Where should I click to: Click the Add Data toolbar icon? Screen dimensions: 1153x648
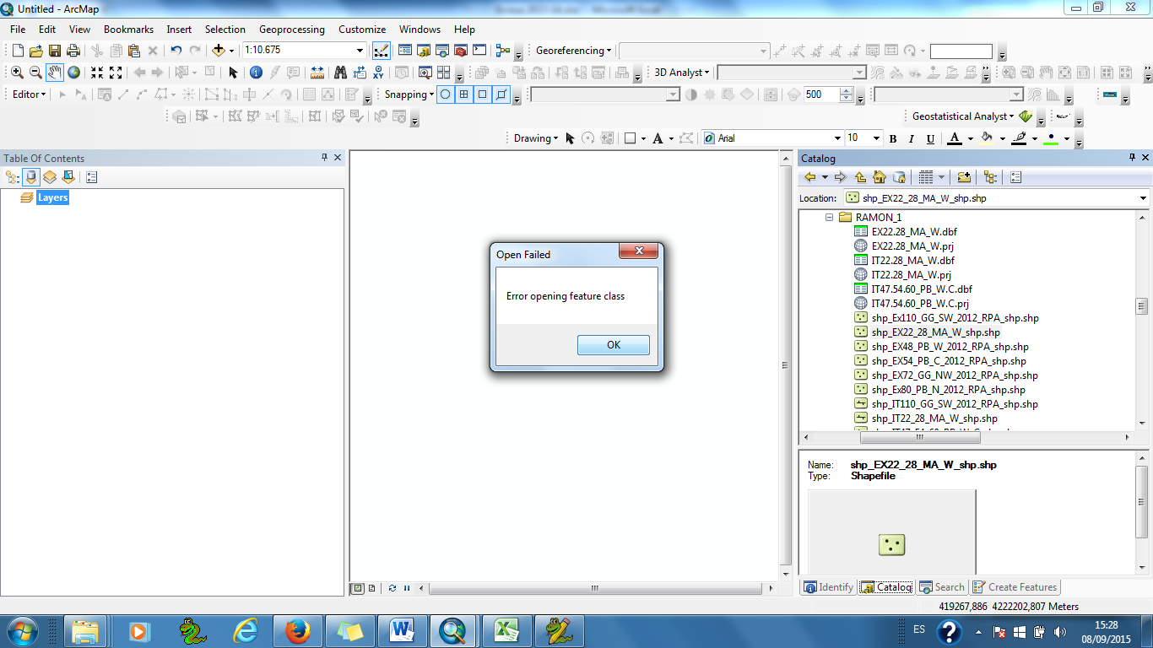pyautogui.click(x=218, y=51)
